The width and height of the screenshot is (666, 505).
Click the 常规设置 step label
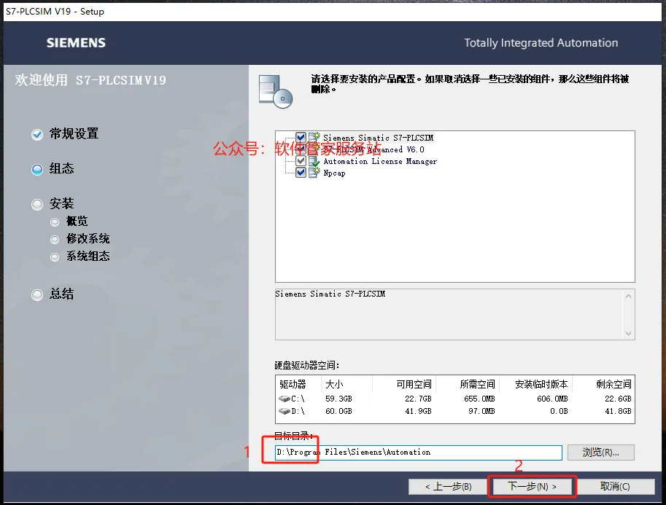(74, 133)
